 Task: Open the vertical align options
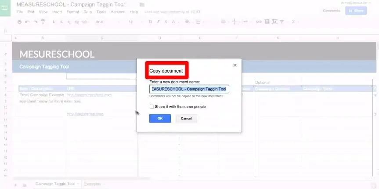click(235, 22)
